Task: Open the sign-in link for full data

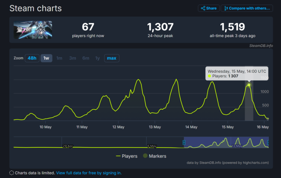Action: [x=89, y=173]
